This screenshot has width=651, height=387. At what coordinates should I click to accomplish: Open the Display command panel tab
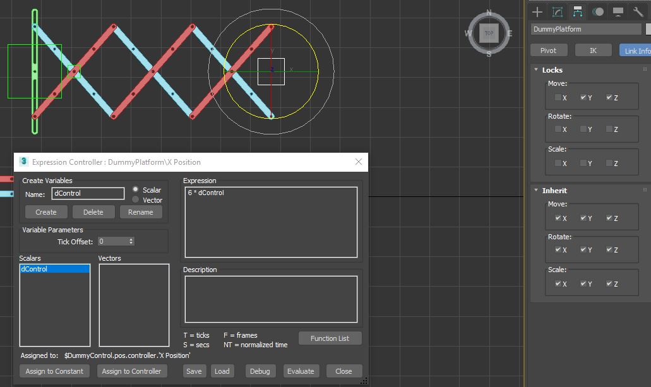click(x=618, y=12)
